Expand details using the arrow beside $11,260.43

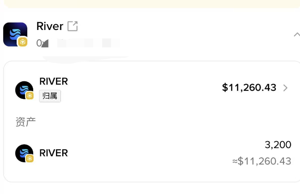(x=286, y=88)
